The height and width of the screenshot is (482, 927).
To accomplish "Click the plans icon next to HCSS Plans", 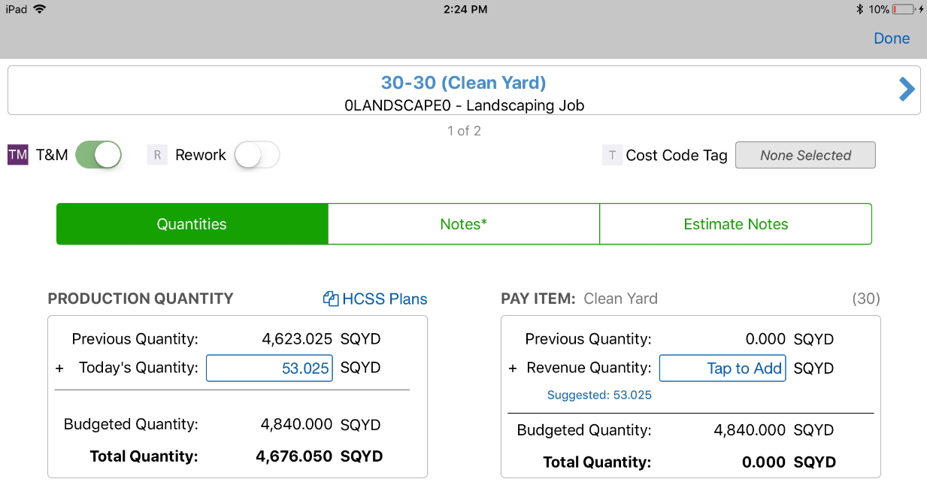I will [x=330, y=299].
